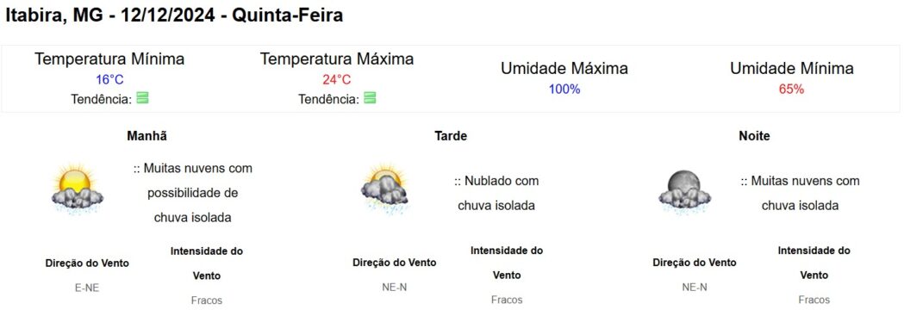904x316 pixels.
Task: Click the night Fracos wind intensity value
Action: (x=814, y=300)
